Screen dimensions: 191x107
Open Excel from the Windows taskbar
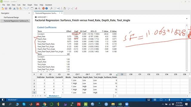click(x=120, y=104)
